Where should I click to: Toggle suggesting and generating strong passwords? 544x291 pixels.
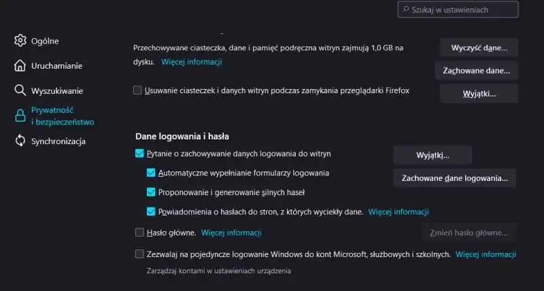click(152, 192)
